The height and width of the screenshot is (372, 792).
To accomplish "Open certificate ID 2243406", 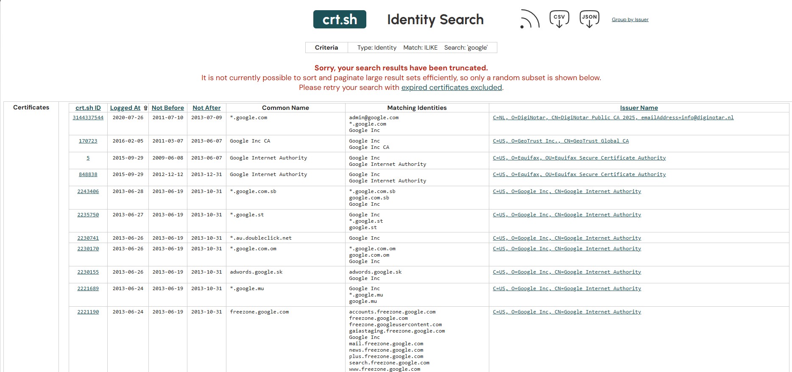I will tap(88, 191).
